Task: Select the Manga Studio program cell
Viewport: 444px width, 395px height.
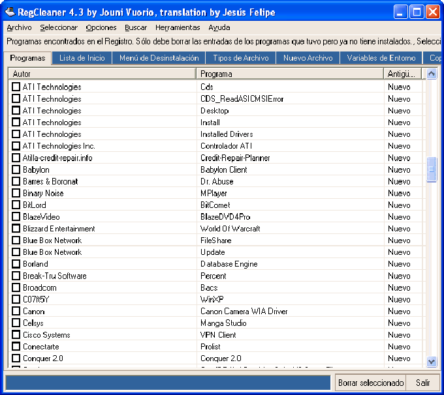Action: (x=223, y=323)
